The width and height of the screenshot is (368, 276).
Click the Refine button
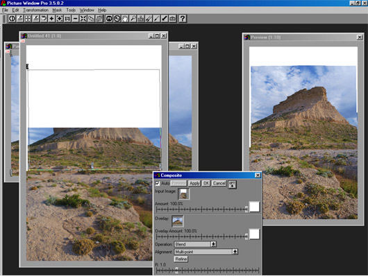coord(181,259)
